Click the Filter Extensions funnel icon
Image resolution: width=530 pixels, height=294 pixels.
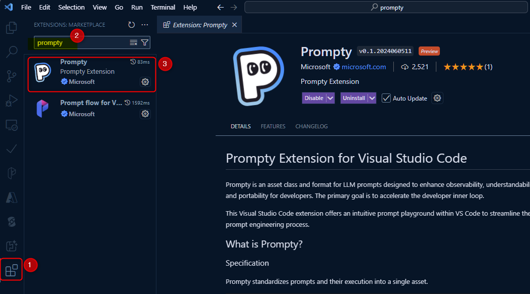click(x=145, y=42)
